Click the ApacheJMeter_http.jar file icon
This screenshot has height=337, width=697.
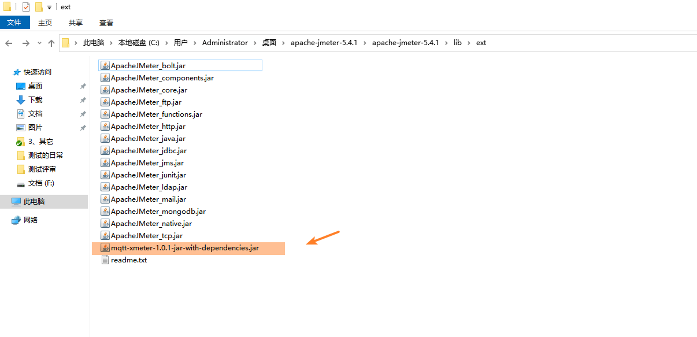105,126
